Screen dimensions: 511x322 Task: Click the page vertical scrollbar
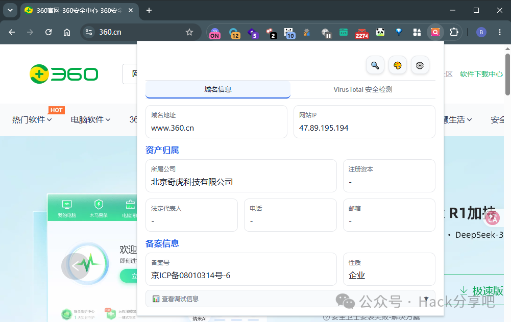coord(507,75)
